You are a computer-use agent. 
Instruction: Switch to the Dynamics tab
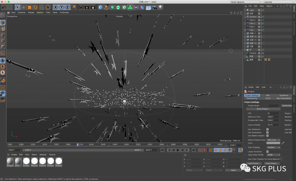point(284,95)
